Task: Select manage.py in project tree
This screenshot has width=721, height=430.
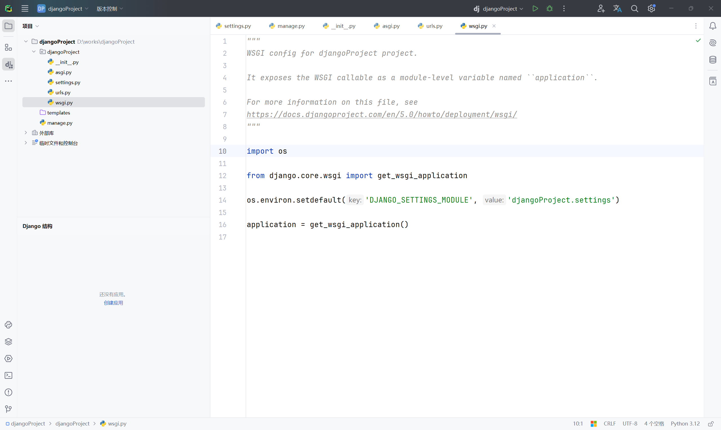Action: (x=114, y=123)
